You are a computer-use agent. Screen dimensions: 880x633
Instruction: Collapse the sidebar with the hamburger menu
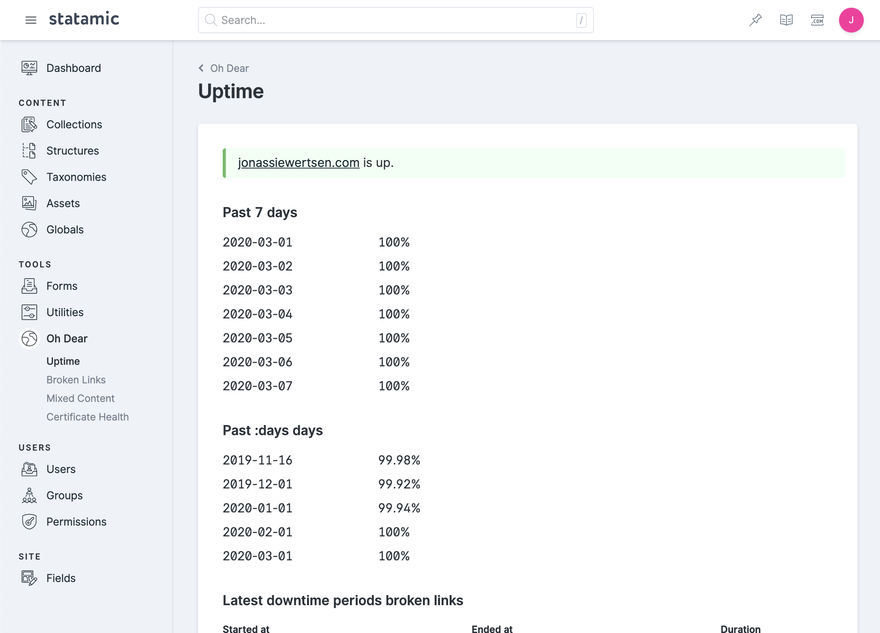pyautogui.click(x=31, y=20)
